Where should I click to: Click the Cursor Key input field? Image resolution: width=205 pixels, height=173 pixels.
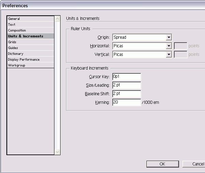point(127,76)
